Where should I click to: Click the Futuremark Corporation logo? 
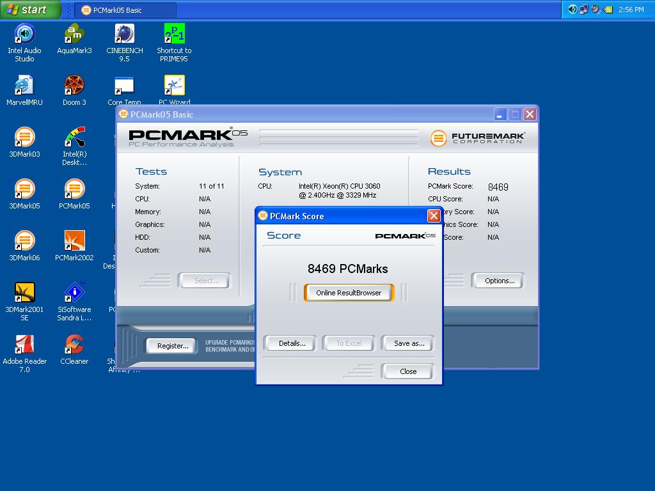477,138
